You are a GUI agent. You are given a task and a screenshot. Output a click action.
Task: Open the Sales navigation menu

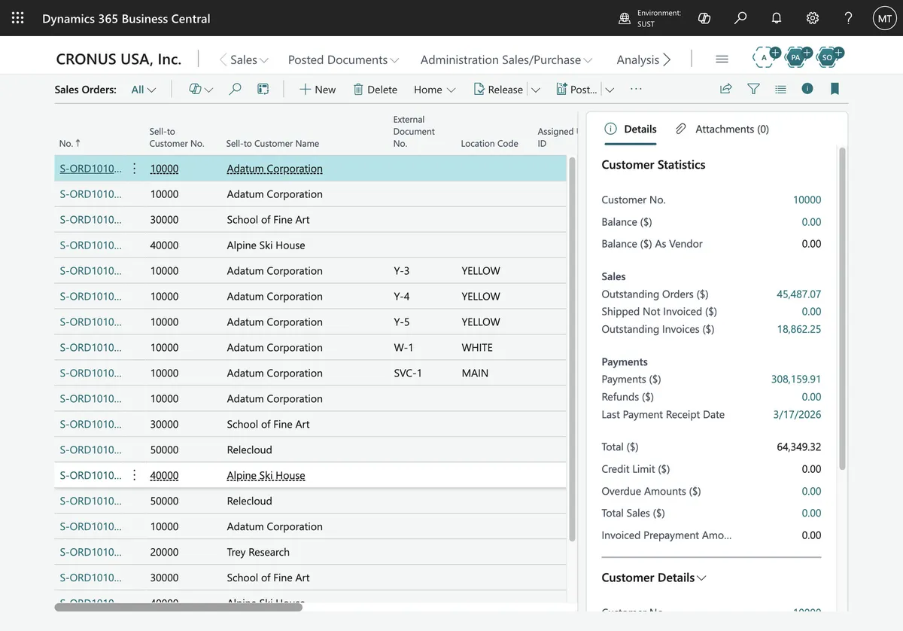(250, 59)
